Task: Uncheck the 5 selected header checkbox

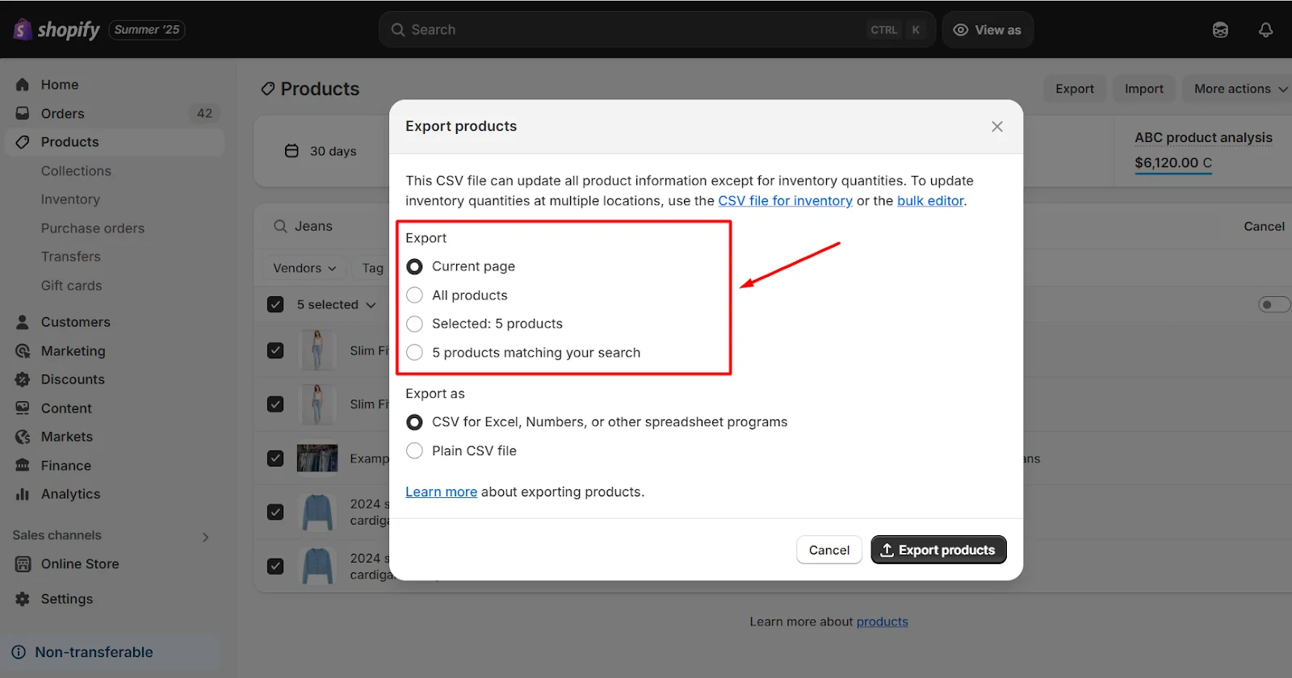Action: (x=275, y=304)
